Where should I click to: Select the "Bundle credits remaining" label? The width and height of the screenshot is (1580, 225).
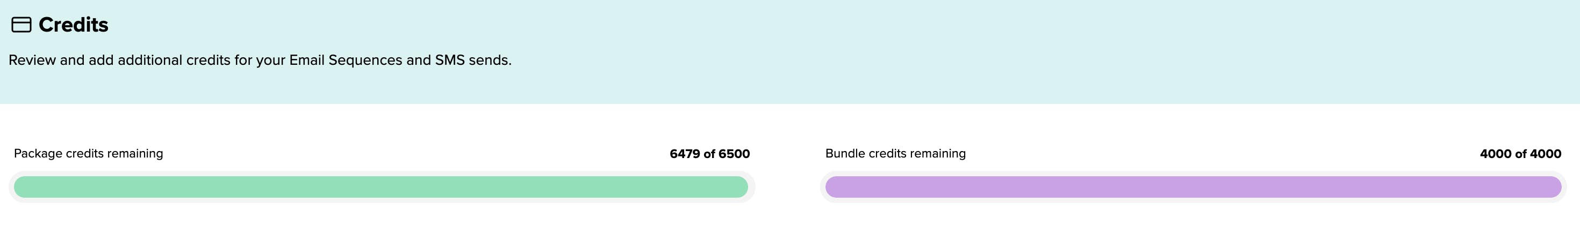895,153
